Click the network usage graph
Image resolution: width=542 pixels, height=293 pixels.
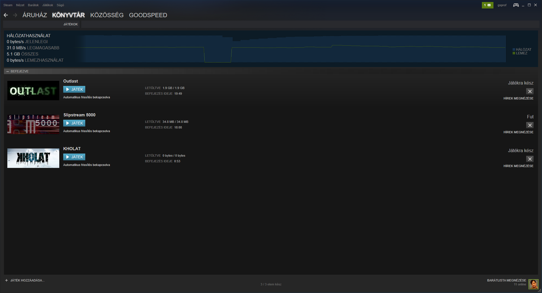pyautogui.click(x=290, y=49)
